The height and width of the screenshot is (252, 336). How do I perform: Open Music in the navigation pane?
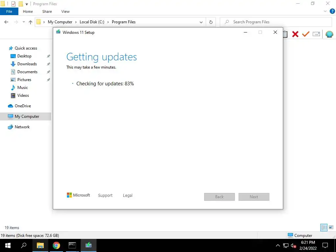[x=23, y=87]
